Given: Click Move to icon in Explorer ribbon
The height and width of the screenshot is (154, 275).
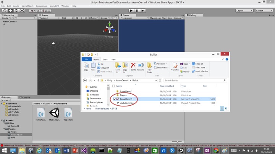Looking at the screenshot, I should (118, 68).
